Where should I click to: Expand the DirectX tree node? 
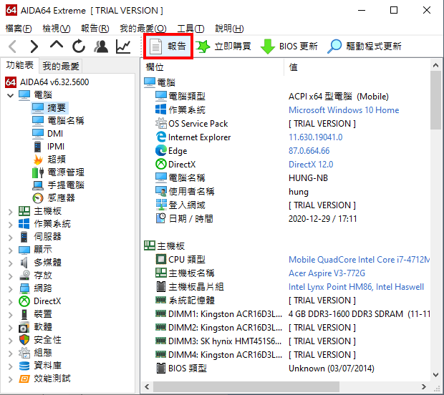(11, 302)
